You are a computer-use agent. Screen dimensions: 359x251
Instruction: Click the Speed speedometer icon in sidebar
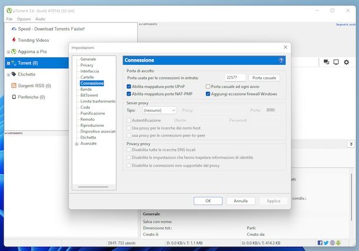[x=14, y=29]
